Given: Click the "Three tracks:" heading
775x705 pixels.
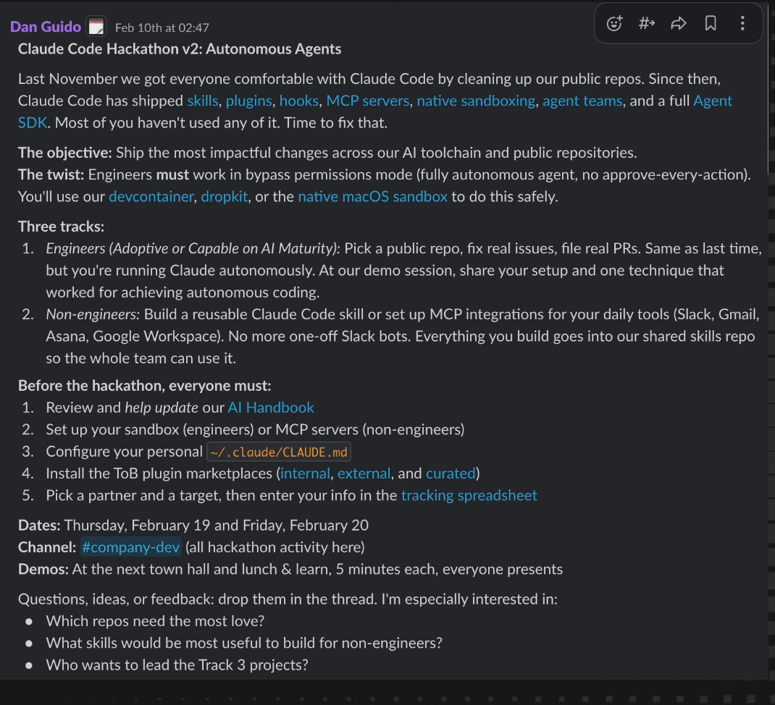Looking at the screenshot, I should pyautogui.click(x=62, y=227).
